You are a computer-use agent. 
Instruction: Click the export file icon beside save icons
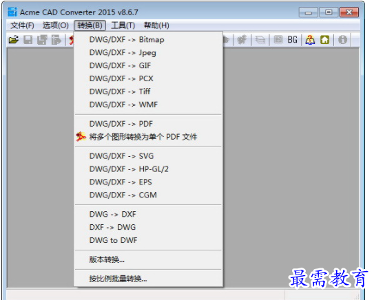click(x=56, y=40)
